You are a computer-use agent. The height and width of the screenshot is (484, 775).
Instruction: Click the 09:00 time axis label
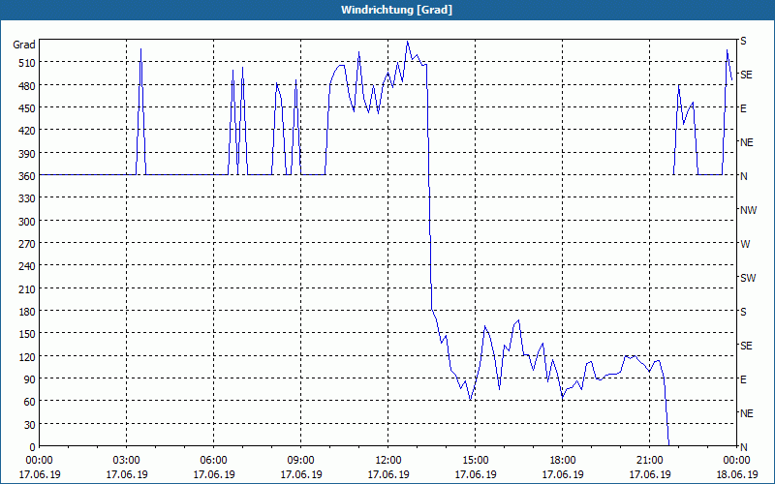point(301,461)
